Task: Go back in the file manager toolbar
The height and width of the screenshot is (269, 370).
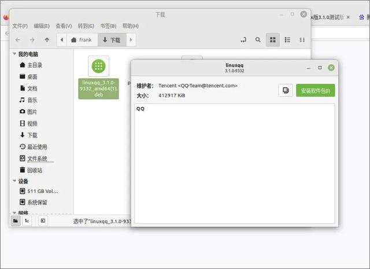Action: [18, 40]
